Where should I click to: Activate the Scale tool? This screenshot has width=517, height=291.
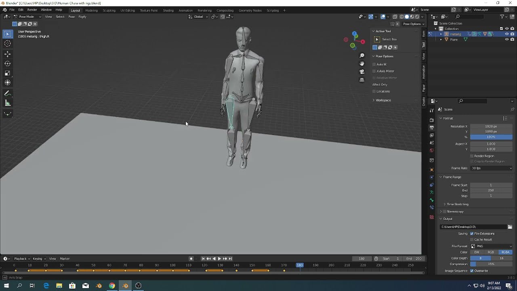(7, 73)
